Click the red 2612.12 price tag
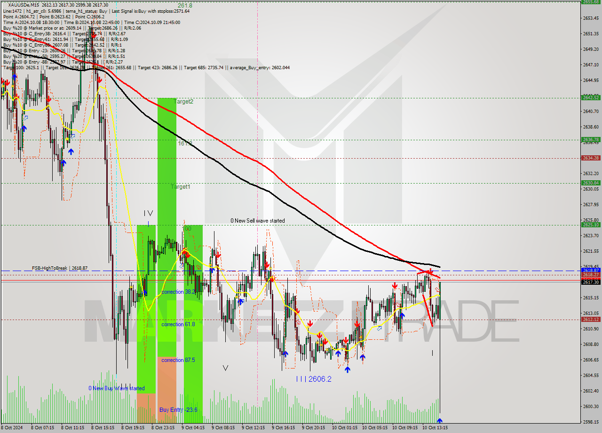 (x=591, y=319)
